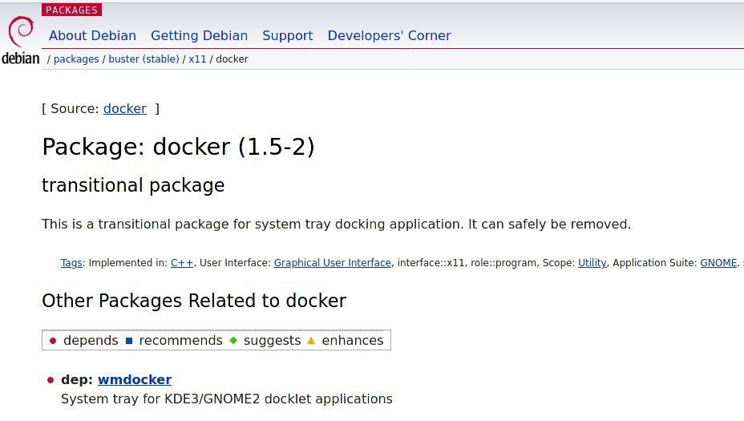Open the C++ tag link
The width and height of the screenshot is (744, 421).
tap(182, 263)
